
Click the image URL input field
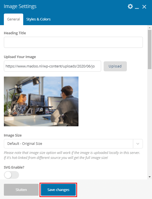coord(53,66)
